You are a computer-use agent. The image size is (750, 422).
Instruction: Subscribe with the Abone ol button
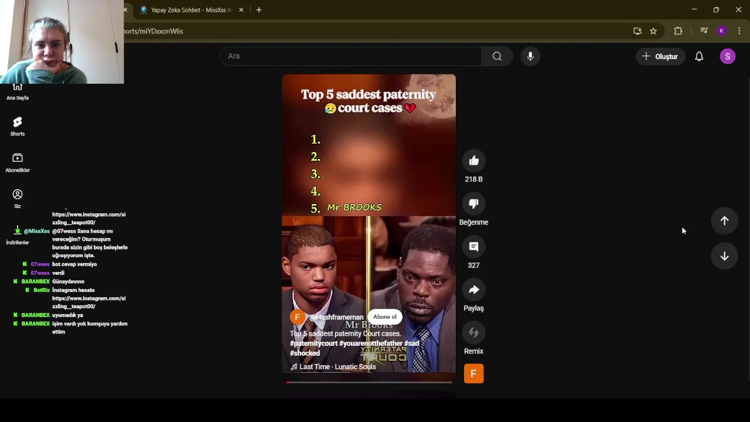point(385,317)
